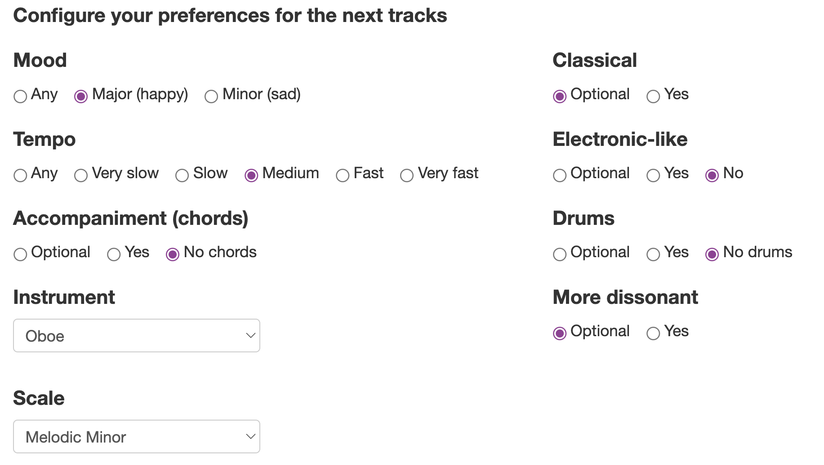Expand the Scale dropdown showing Melodic Minor
Image resolution: width=824 pixels, height=465 pixels.
137,437
